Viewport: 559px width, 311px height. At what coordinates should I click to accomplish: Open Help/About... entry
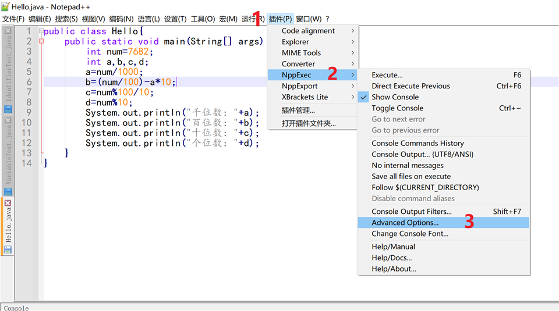point(444,269)
